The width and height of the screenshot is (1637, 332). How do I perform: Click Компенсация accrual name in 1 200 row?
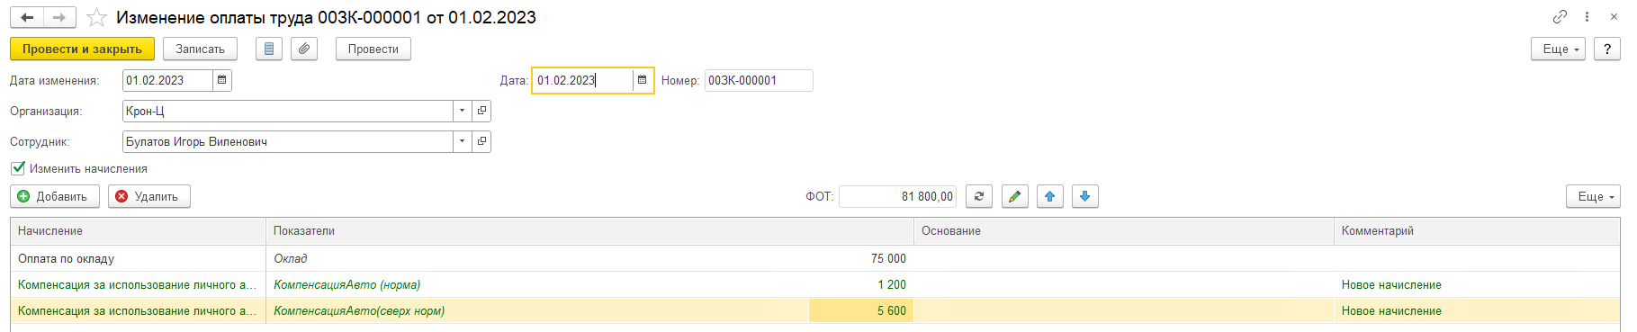[x=138, y=284]
